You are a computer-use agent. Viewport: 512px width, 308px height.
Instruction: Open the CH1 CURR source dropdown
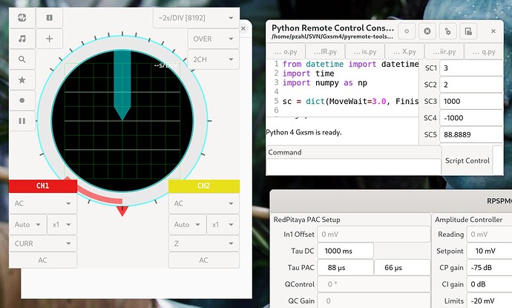click(42, 243)
